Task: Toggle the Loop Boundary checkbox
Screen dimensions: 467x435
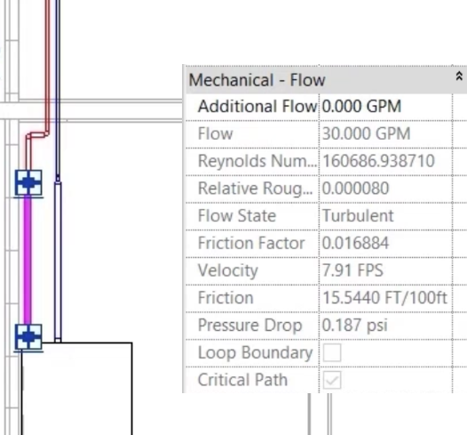Action: coord(332,353)
